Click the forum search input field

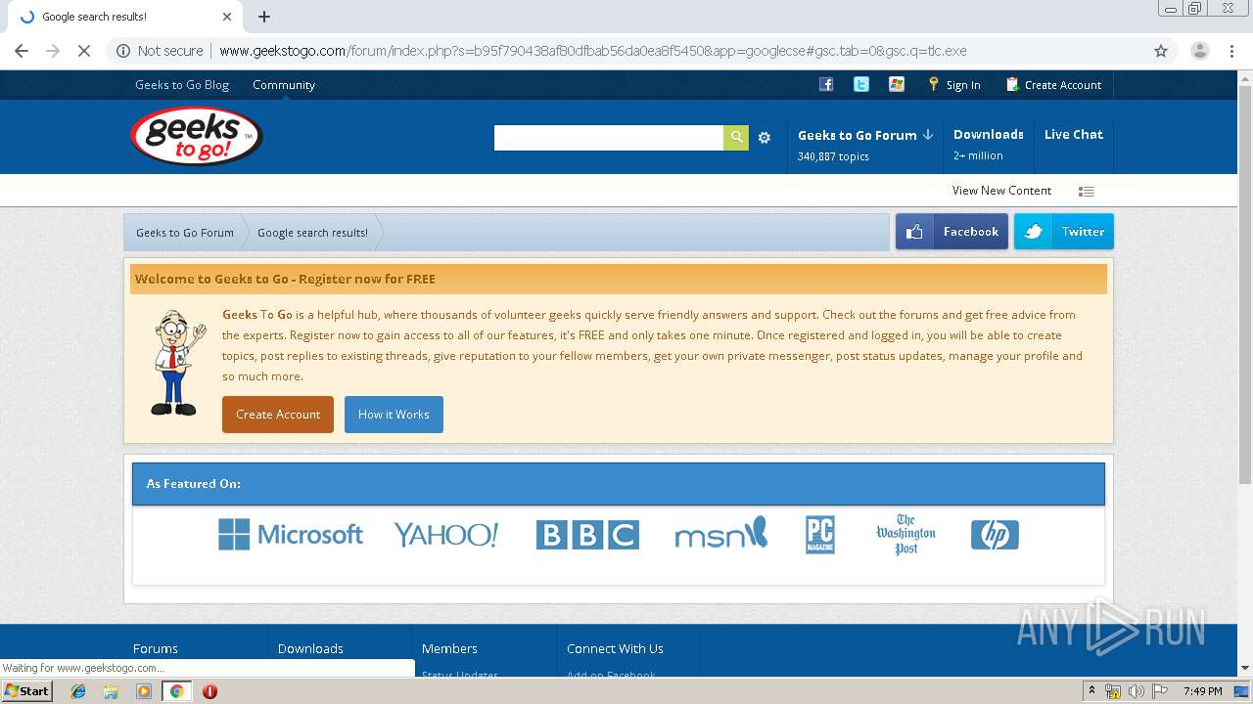tap(609, 138)
